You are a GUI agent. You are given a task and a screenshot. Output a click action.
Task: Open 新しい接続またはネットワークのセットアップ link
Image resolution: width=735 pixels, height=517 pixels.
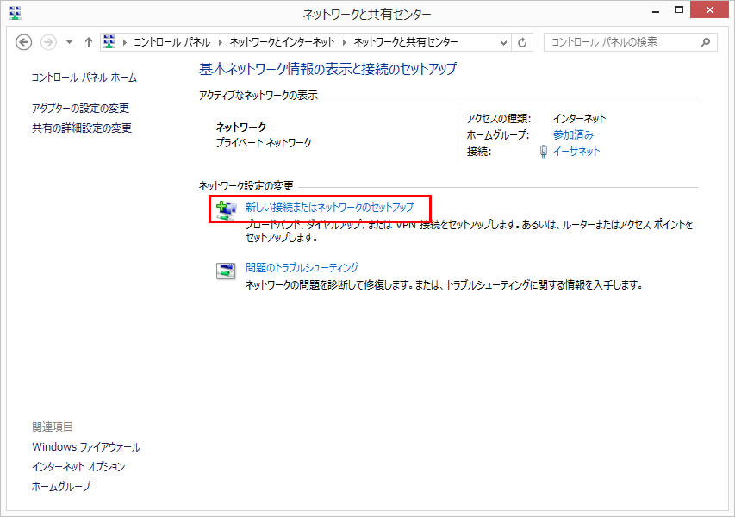329,207
